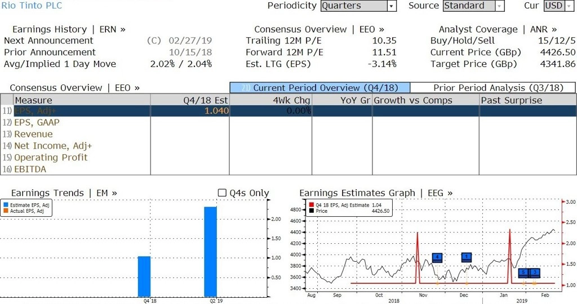Click the blue Estimate EPS legend swatch

tap(6, 205)
